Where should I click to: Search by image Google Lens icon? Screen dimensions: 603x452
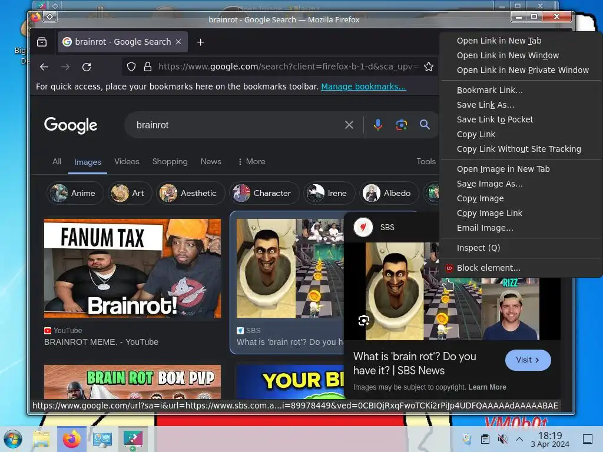click(x=402, y=125)
